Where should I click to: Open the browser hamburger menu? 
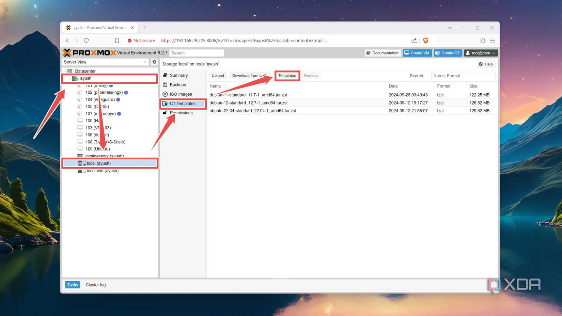pos(493,41)
